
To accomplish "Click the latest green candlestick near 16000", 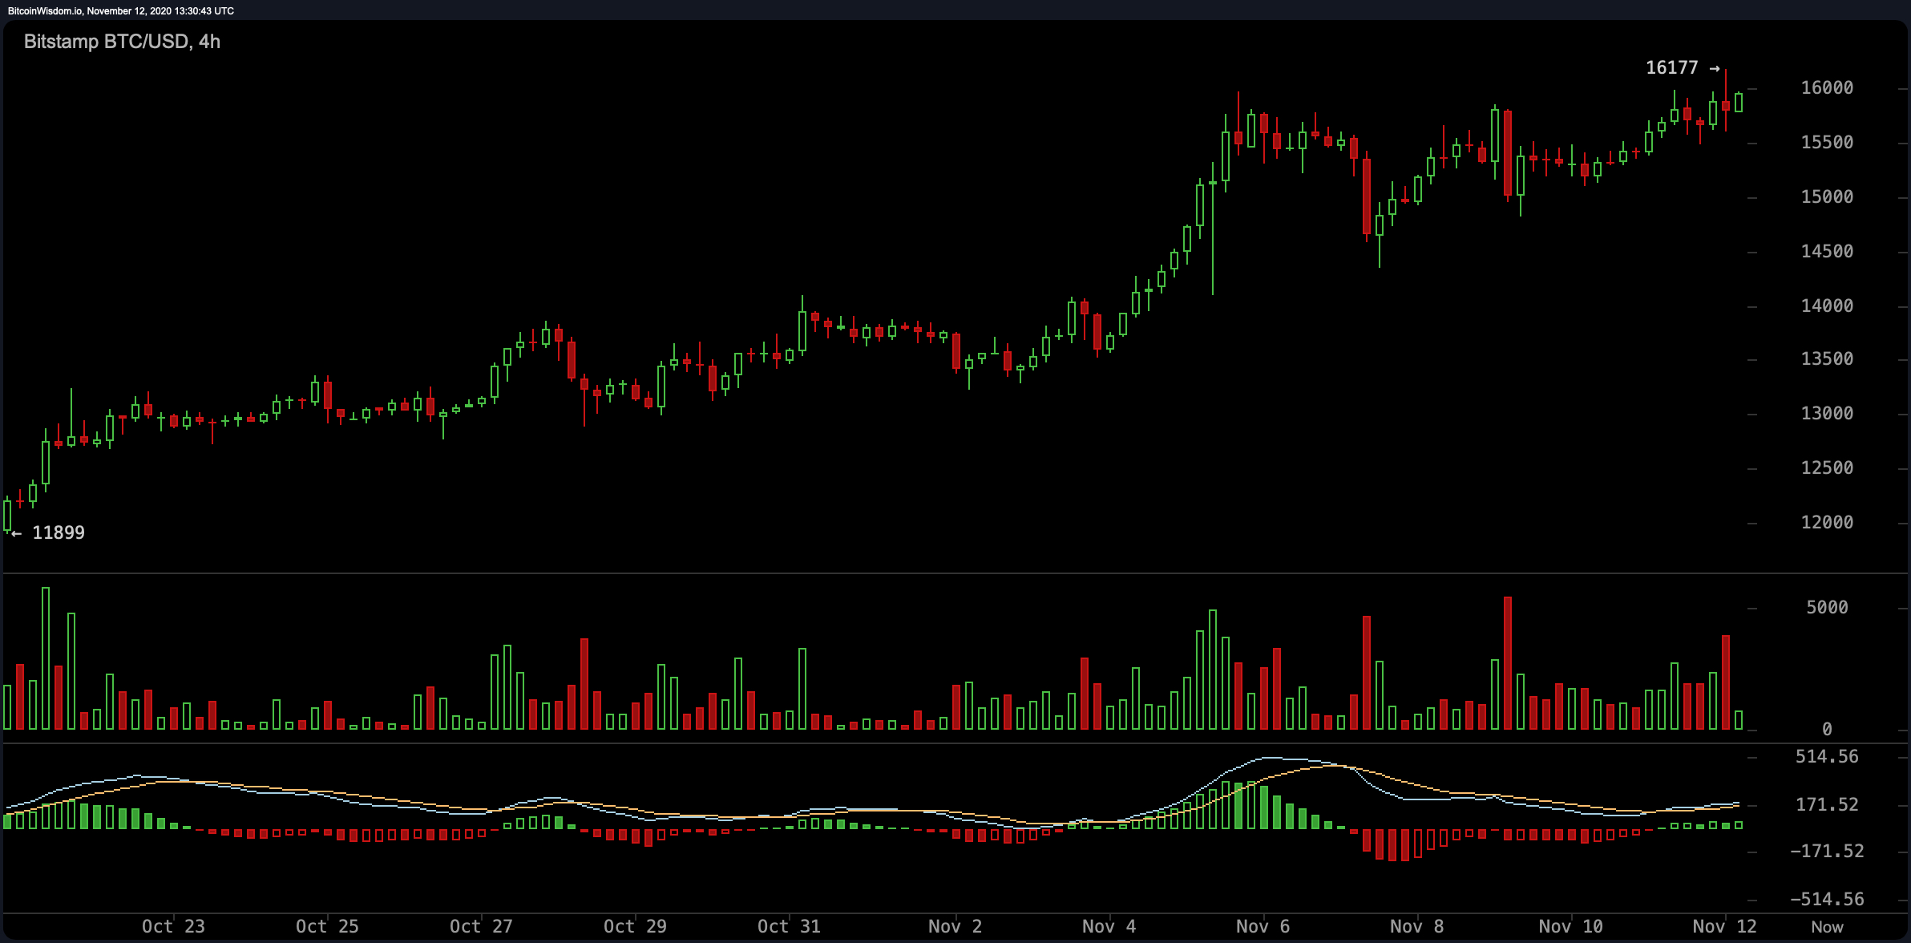I will (x=1739, y=103).
